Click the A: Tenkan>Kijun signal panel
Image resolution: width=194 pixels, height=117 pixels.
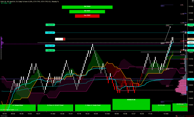[x=18, y=108]
